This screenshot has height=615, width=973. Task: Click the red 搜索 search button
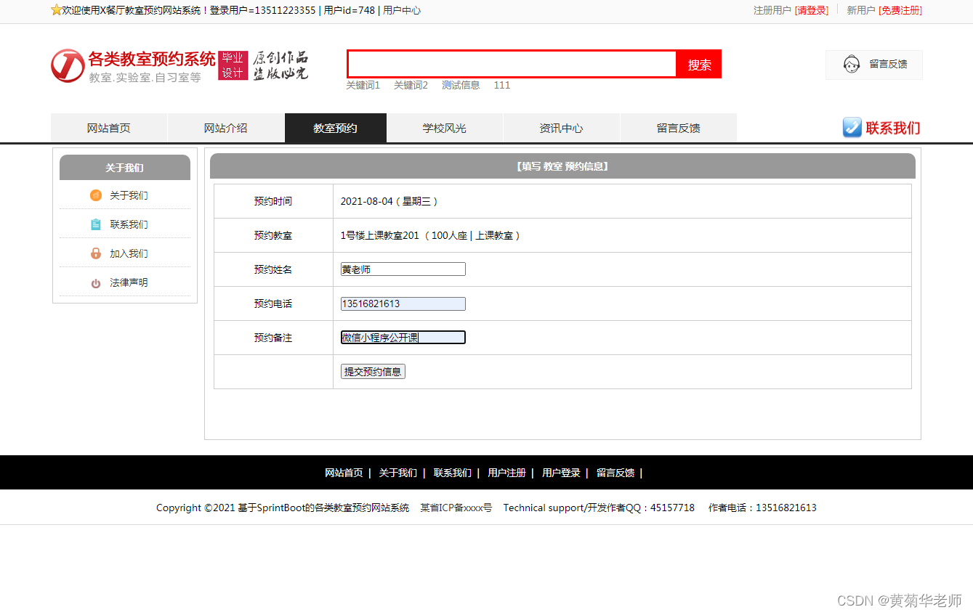(x=698, y=64)
